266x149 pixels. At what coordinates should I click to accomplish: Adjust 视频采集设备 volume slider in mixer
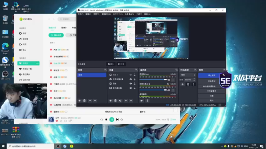coord(153,90)
